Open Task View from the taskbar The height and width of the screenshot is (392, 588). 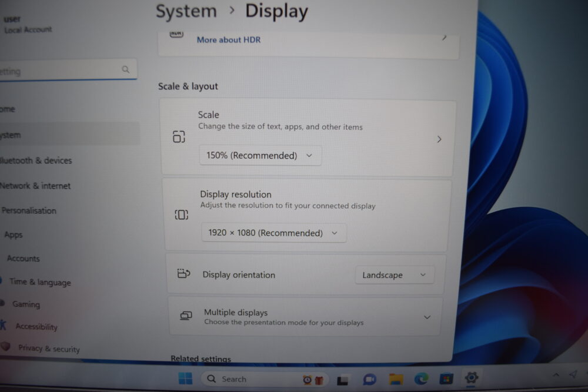[x=342, y=381]
